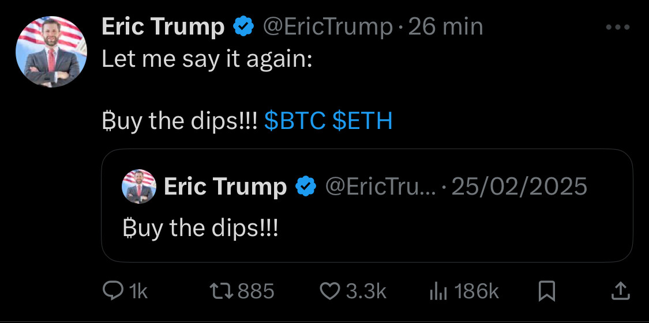Click the truncated handle in quoted tweet
649x323 pixels.
pos(381,187)
